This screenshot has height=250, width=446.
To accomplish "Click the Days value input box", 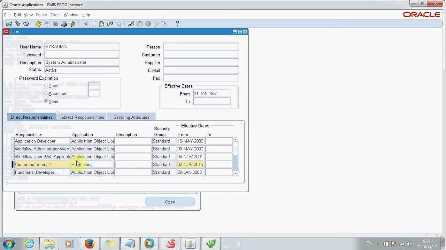I will (x=94, y=86).
